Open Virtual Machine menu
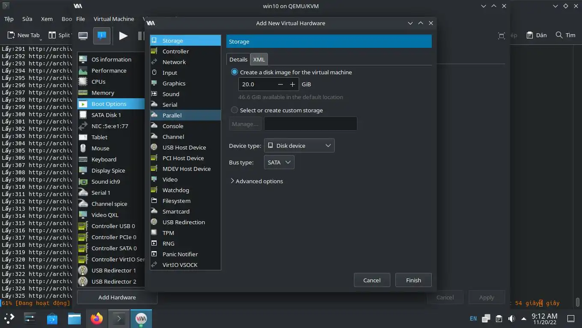Image resolution: width=582 pixels, height=328 pixels. tap(114, 19)
